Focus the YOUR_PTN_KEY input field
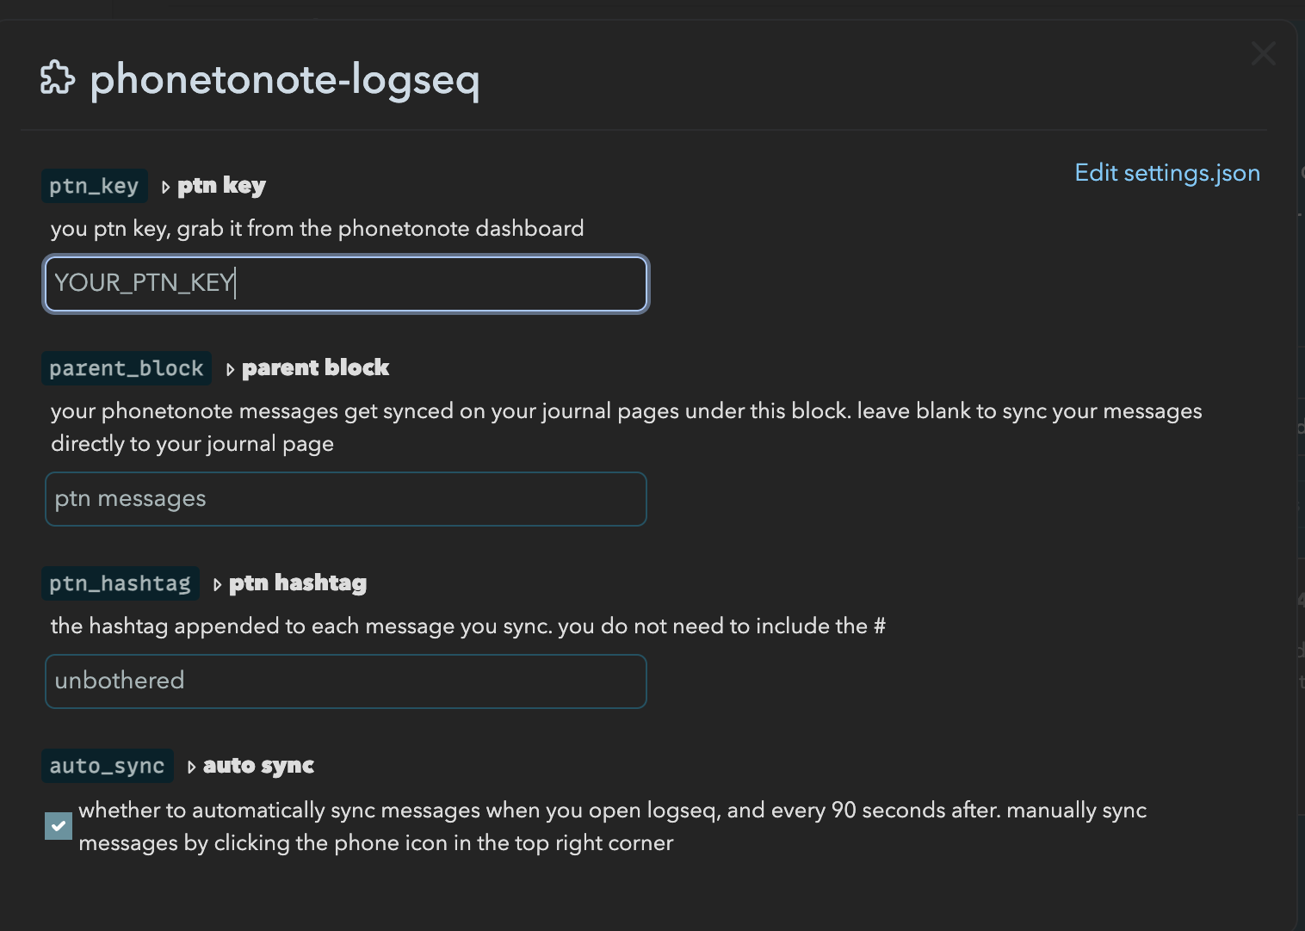1305x931 pixels. (346, 284)
